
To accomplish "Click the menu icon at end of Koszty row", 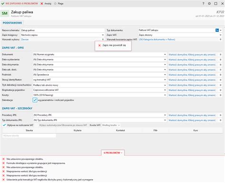I will (x=220, y=95).
